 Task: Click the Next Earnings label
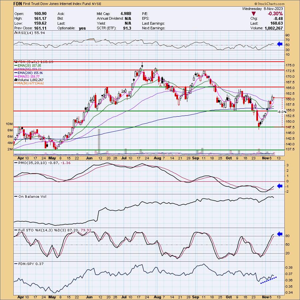pyautogui.click(x=153, y=28)
